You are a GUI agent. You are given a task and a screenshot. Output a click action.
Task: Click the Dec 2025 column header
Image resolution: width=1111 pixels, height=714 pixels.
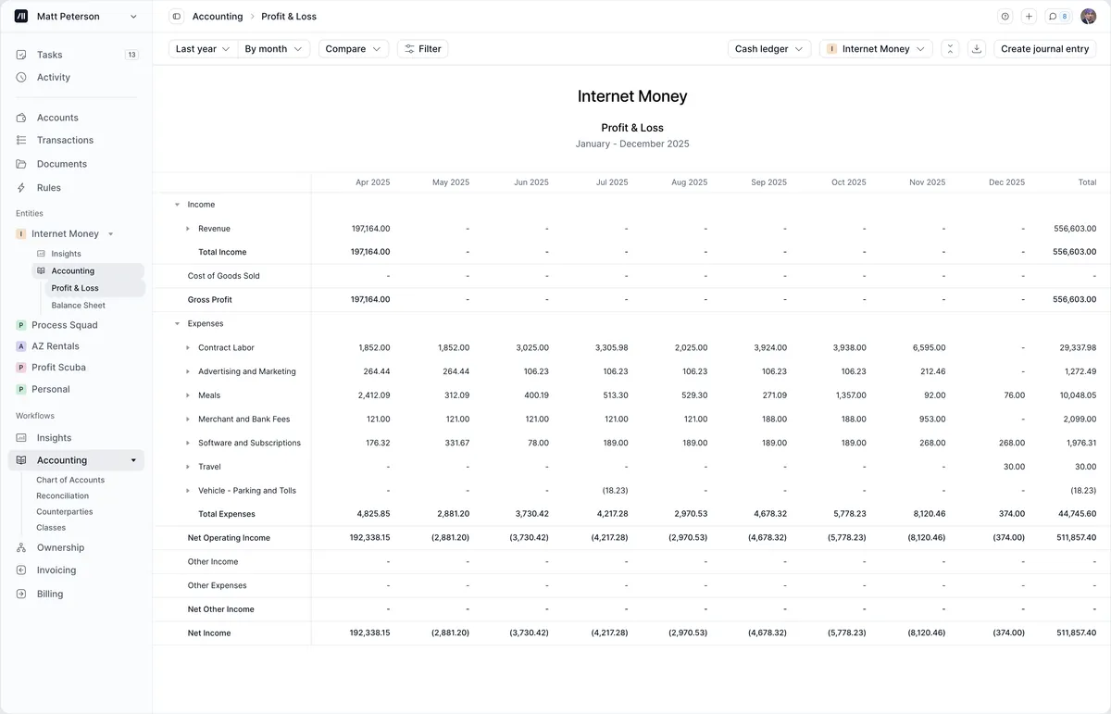pyautogui.click(x=1006, y=182)
